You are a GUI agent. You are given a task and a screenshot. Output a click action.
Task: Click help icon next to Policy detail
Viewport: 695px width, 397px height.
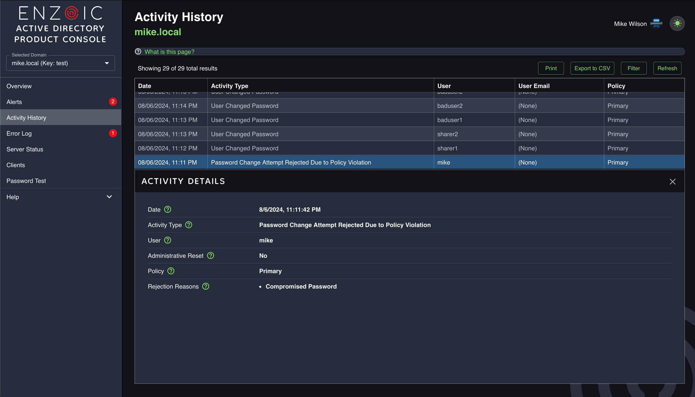click(x=171, y=271)
